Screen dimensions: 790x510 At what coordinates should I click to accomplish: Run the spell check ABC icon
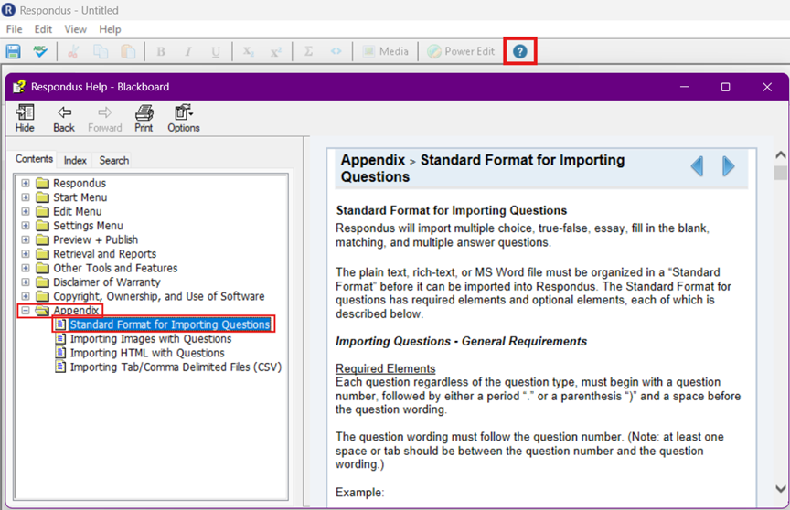click(x=40, y=51)
